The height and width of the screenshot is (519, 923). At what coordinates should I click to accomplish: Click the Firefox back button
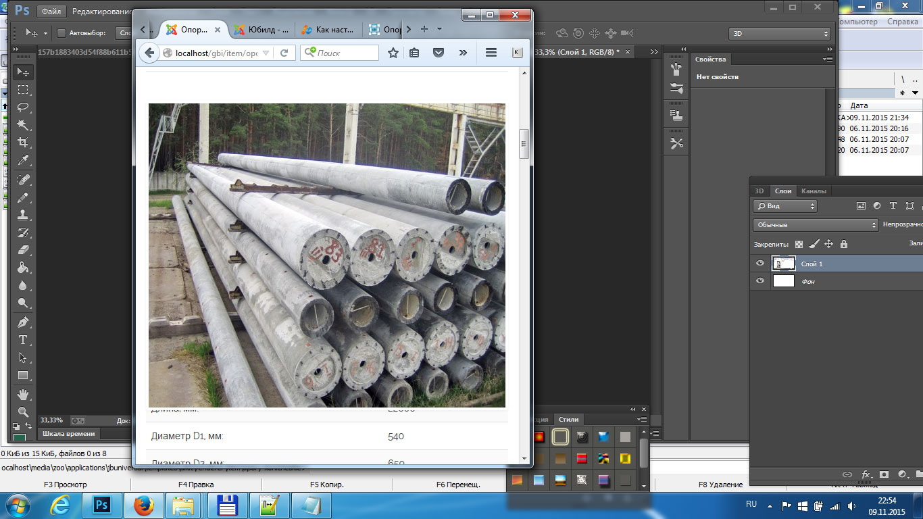(149, 53)
